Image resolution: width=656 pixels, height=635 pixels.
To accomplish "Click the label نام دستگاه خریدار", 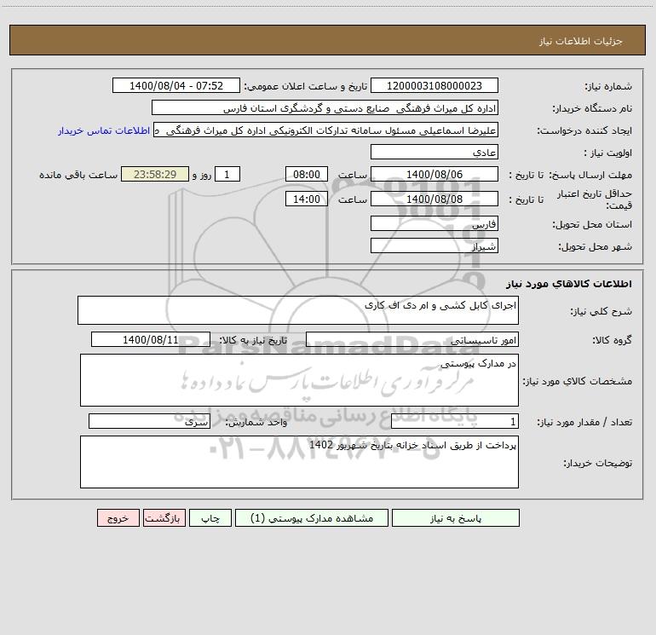I will coord(592,108).
